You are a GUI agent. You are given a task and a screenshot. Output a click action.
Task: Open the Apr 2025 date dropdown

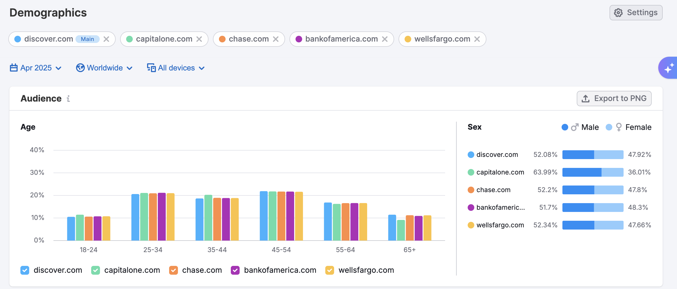pyautogui.click(x=36, y=68)
